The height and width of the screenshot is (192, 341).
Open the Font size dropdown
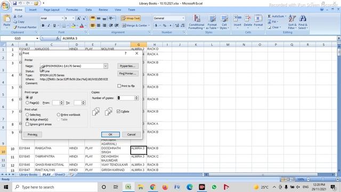pos(73,18)
